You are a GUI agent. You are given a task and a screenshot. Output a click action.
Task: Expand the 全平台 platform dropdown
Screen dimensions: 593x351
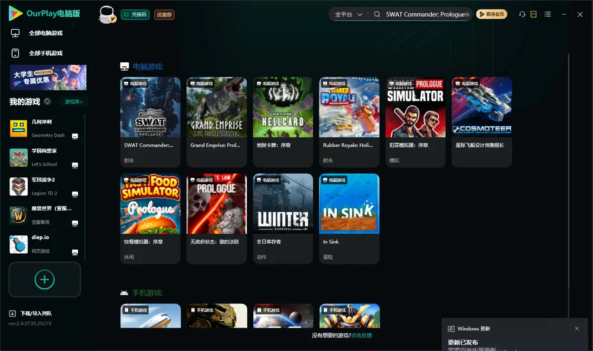(x=348, y=14)
